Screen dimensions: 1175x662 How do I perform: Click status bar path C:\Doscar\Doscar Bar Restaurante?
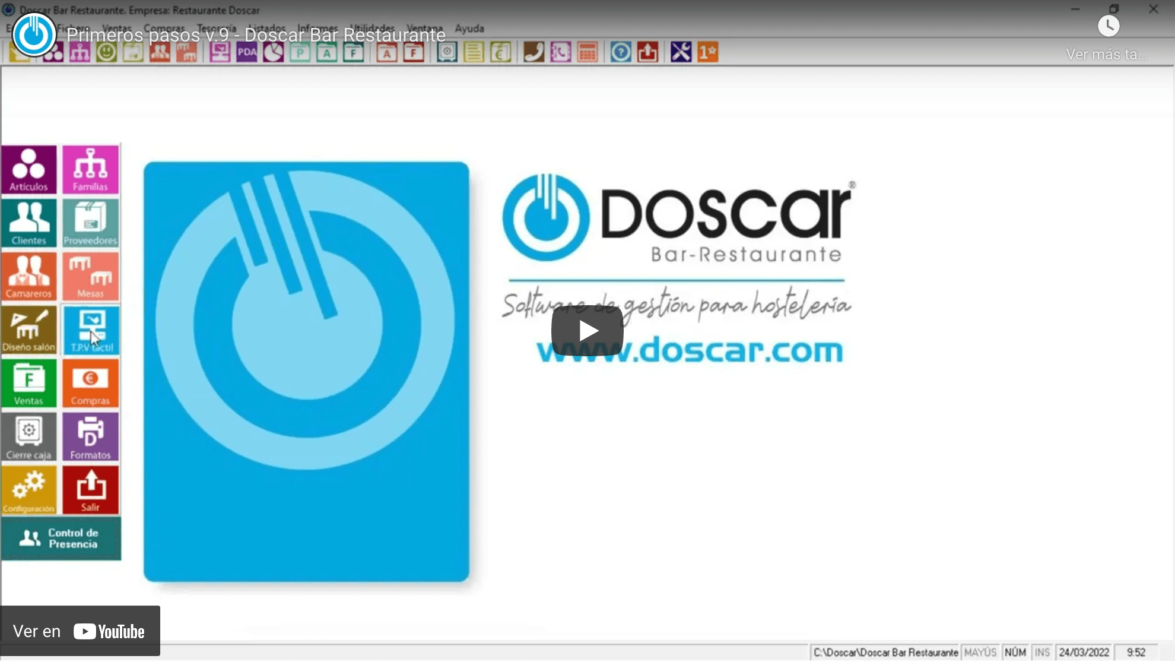(x=885, y=653)
